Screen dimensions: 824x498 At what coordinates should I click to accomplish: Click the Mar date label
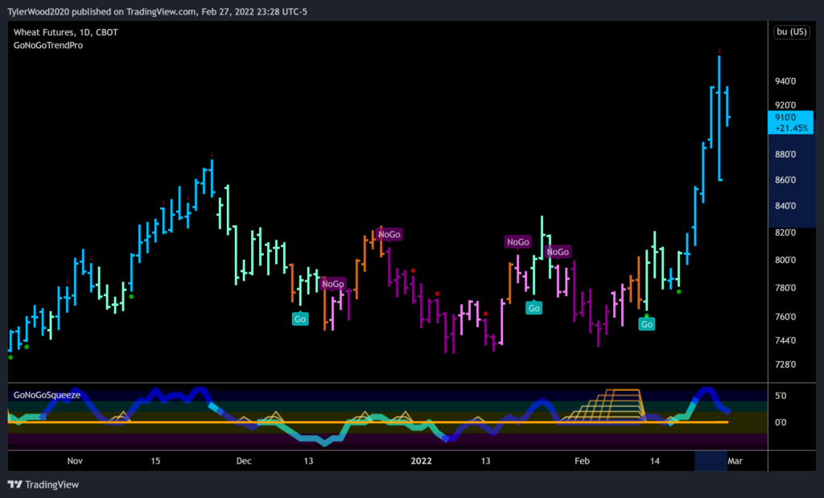click(x=735, y=461)
